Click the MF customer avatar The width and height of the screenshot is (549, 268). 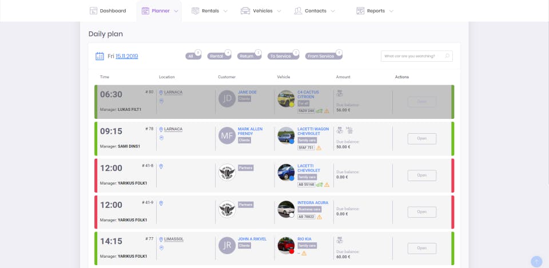(x=227, y=135)
